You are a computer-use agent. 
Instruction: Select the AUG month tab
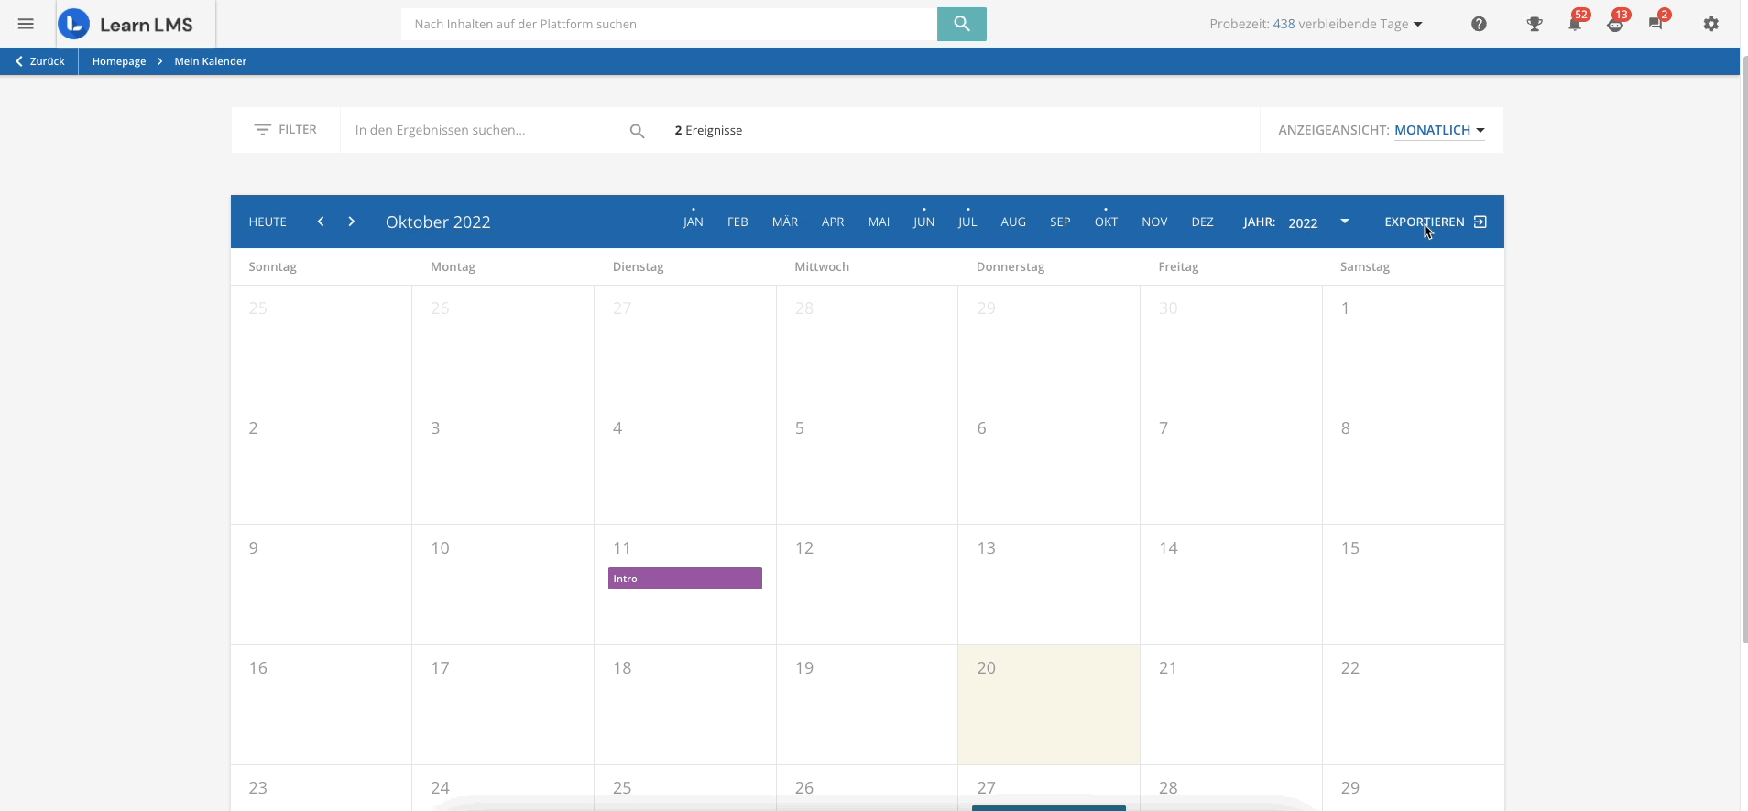pyautogui.click(x=1013, y=222)
